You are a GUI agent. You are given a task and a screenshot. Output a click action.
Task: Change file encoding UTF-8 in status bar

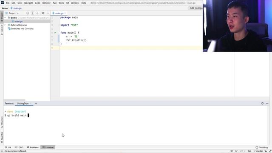(243, 151)
